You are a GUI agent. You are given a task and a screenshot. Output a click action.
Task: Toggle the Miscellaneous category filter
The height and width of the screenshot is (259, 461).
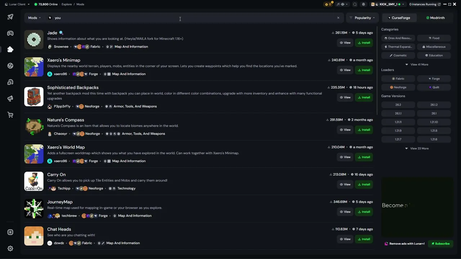[434, 47]
